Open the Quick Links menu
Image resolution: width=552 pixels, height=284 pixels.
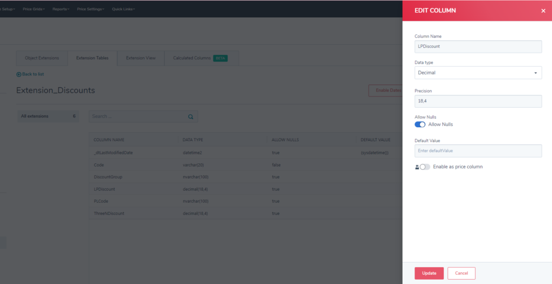(x=123, y=9)
